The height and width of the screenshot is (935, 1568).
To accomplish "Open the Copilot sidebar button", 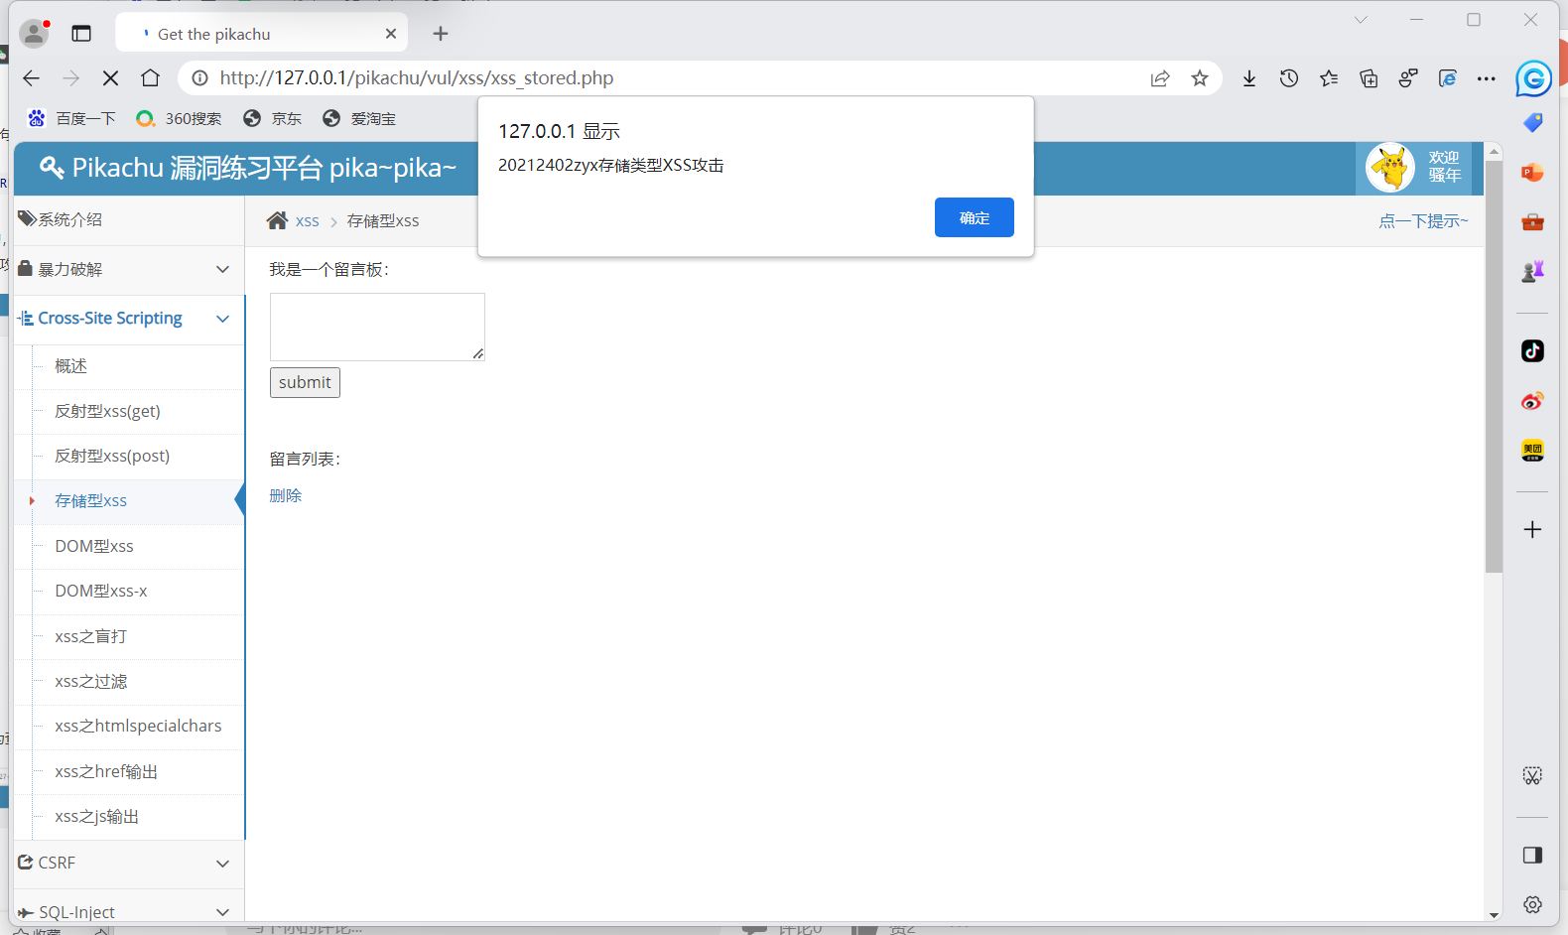I will pos(1533,78).
